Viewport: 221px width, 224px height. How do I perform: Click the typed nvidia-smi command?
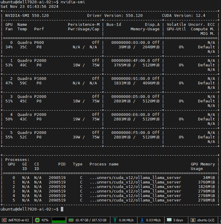(x=73, y=2)
